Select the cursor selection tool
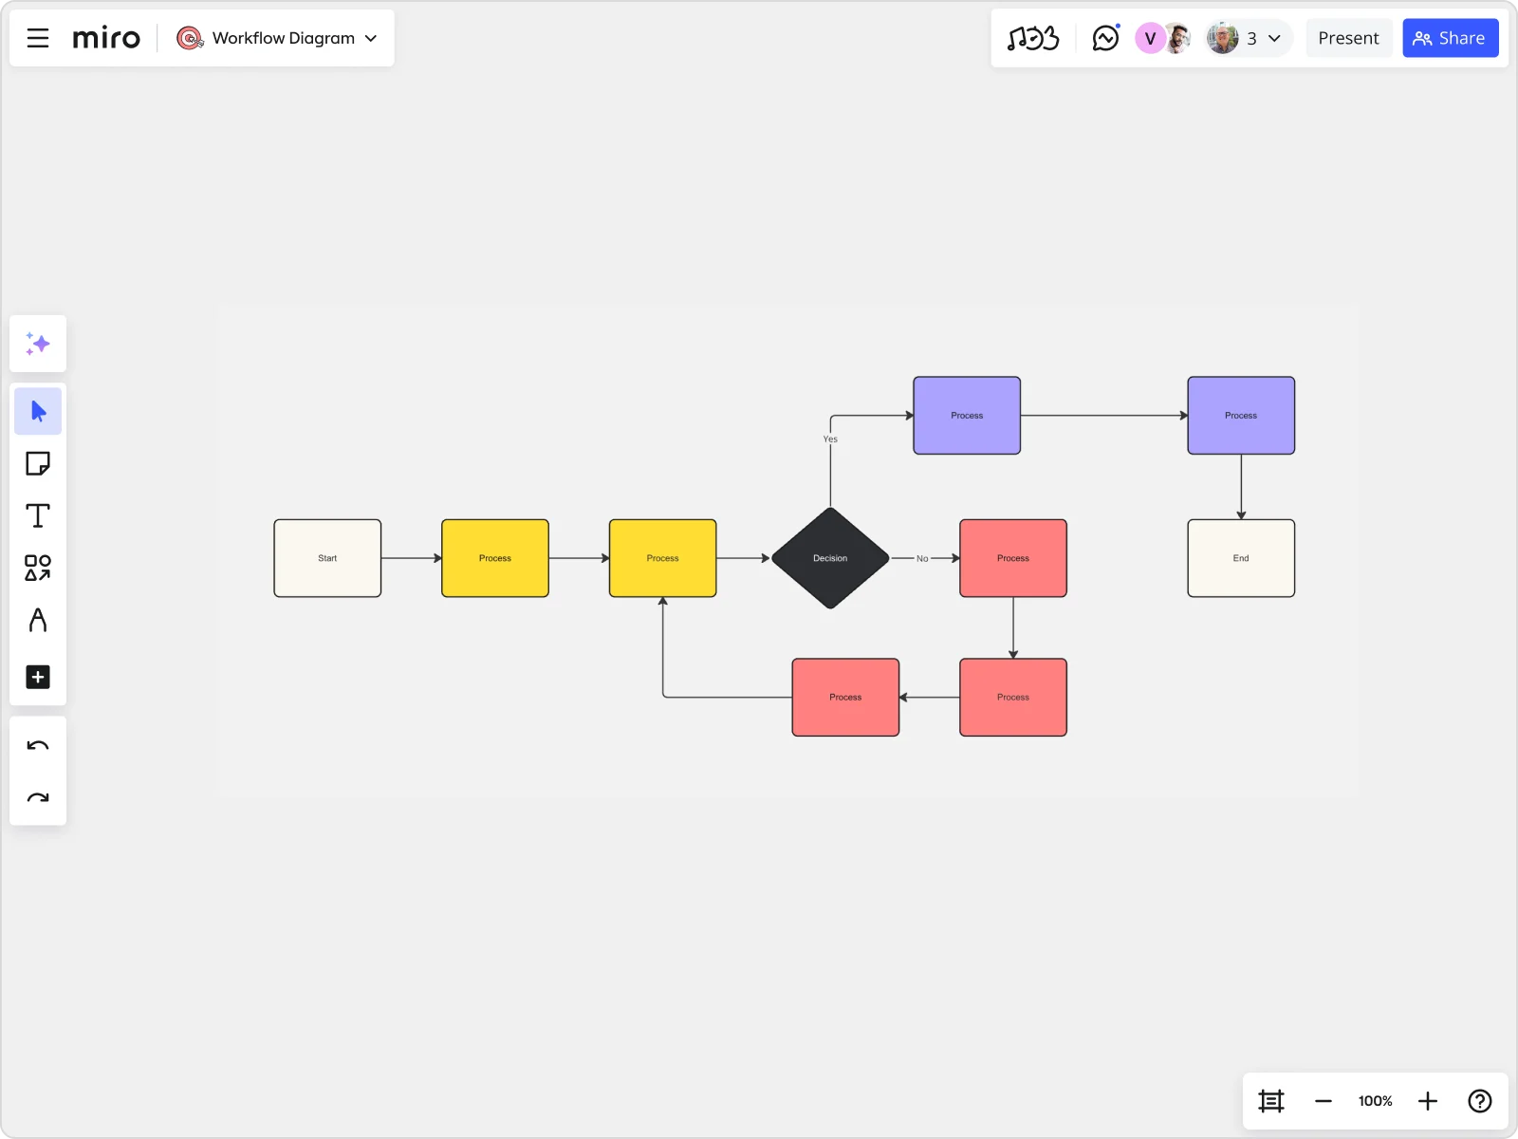 coord(38,411)
